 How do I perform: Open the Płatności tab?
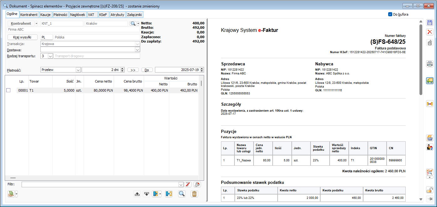coord(60,15)
